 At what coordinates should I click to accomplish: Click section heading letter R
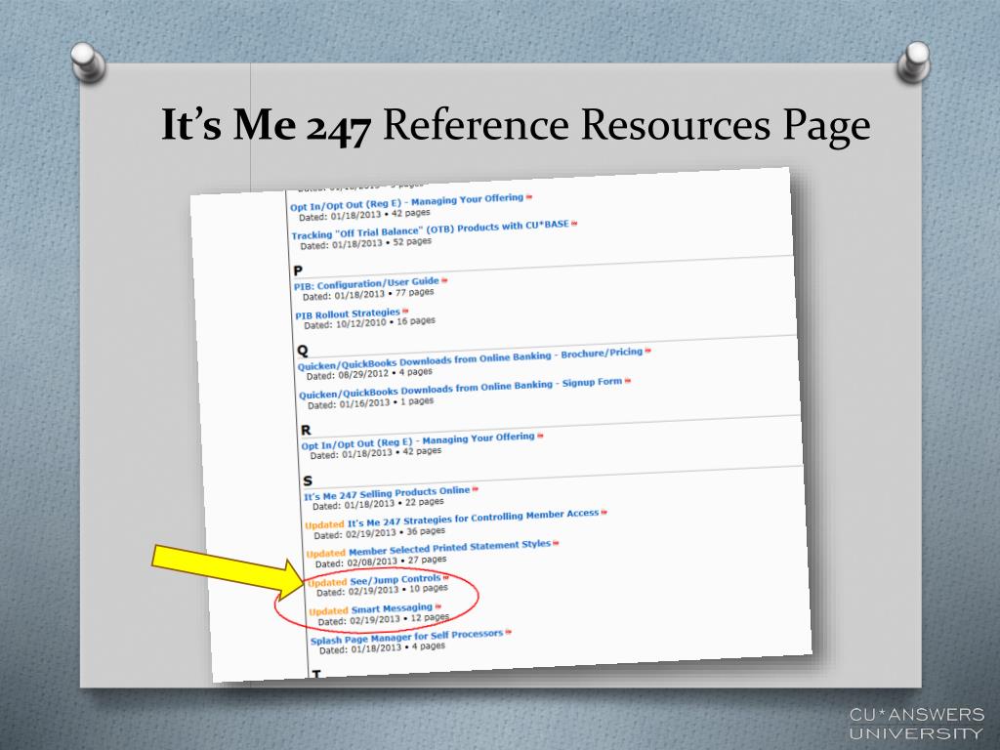306,430
